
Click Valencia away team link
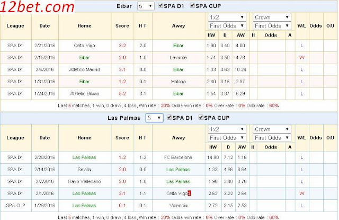click(179, 206)
